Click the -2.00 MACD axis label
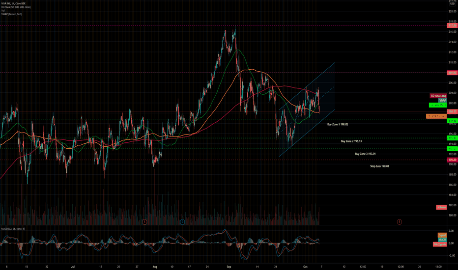Image resolution: width=458 pixels, height=270 pixels. [451, 256]
